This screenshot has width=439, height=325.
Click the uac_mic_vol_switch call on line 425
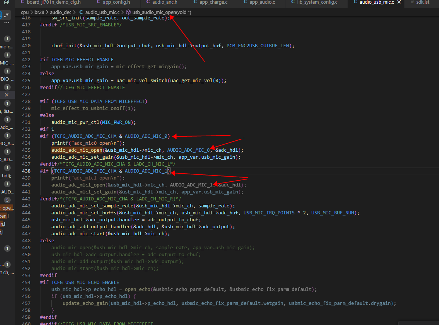[x=142, y=80]
